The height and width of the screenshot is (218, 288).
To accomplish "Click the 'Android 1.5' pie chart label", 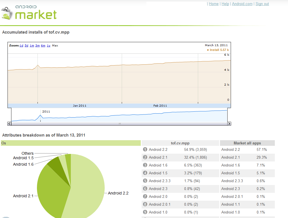I will click(x=23, y=158).
